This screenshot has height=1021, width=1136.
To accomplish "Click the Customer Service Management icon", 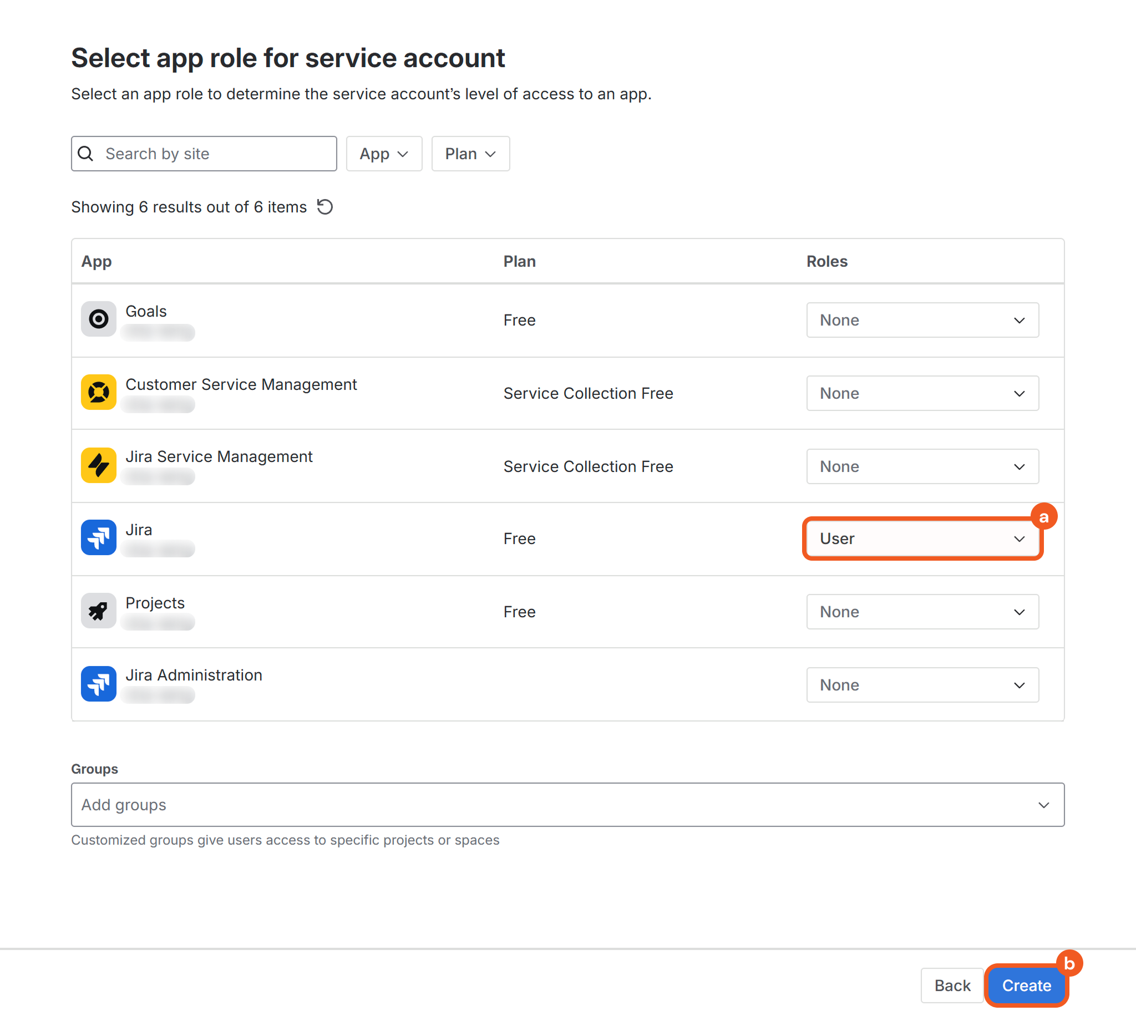I will 98,392.
